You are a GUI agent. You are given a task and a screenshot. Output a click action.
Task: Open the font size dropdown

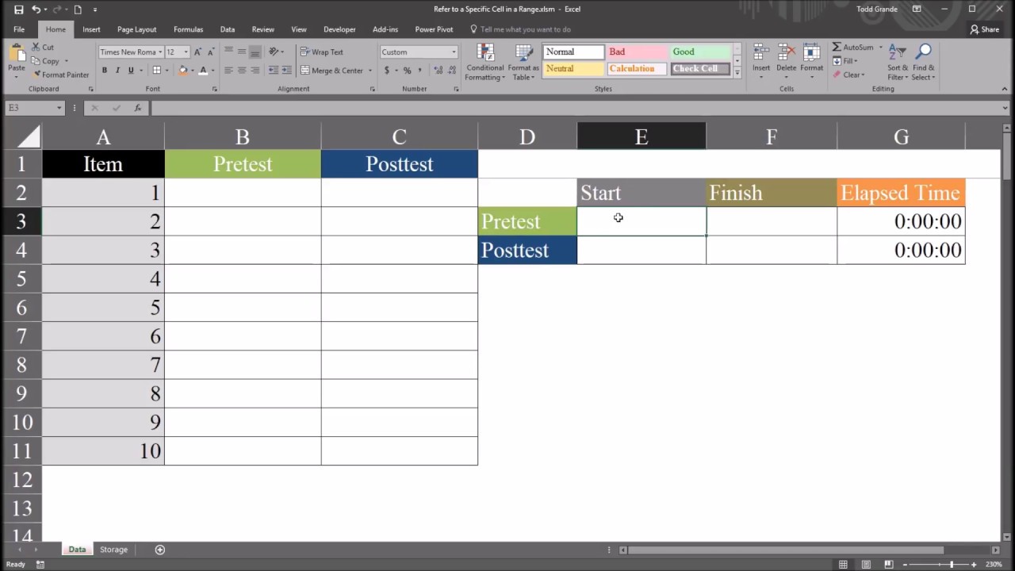tap(186, 52)
